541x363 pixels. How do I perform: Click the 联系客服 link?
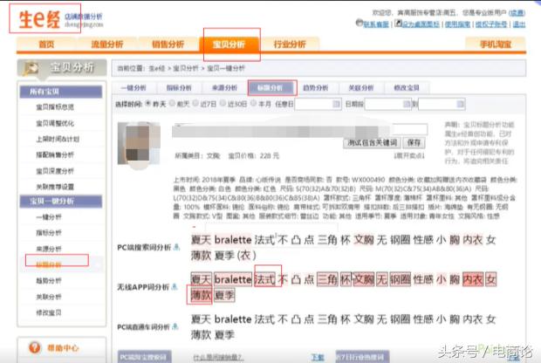coord(376,24)
